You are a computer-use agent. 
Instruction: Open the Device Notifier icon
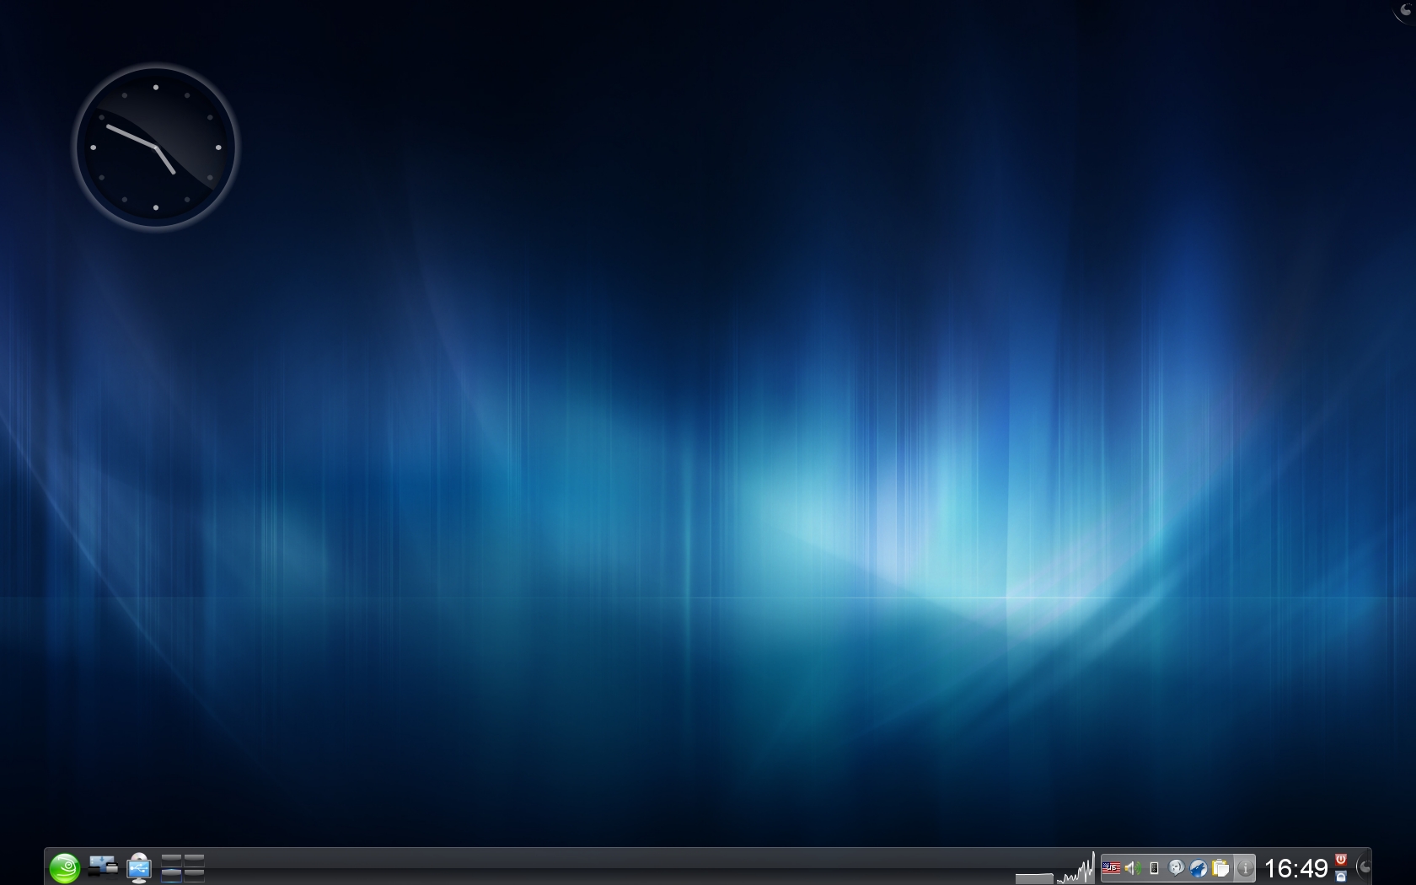click(x=139, y=867)
